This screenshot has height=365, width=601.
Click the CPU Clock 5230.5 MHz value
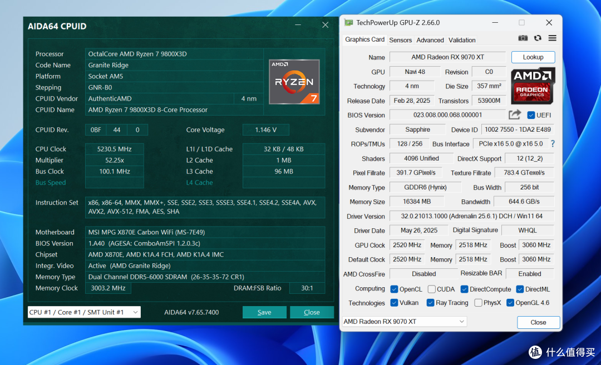click(x=114, y=149)
